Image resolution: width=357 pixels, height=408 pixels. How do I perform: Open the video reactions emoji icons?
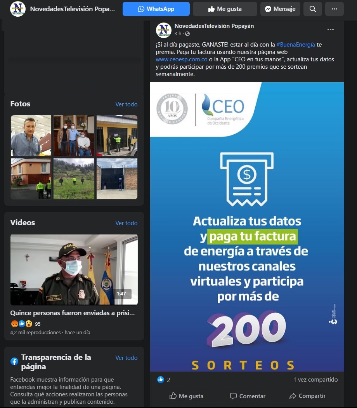point(22,324)
